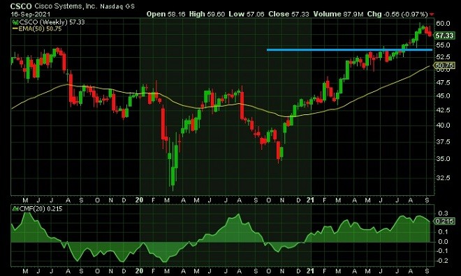The image size is (461, 276).
Task: Click the Nasdaq GS exchange label
Action: 117,6
